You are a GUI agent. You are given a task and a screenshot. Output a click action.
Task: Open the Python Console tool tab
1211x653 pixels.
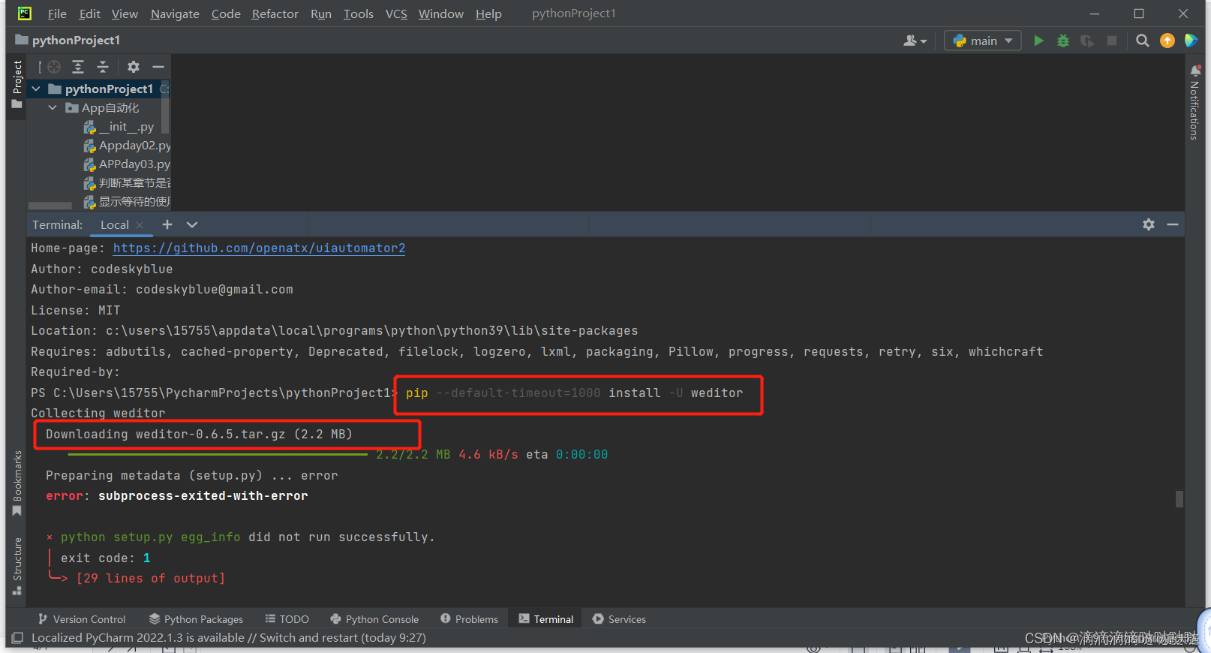(x=374, y=619)
